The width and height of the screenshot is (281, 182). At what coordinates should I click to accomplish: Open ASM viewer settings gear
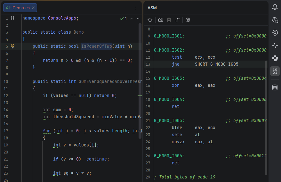tap(188, 20)
